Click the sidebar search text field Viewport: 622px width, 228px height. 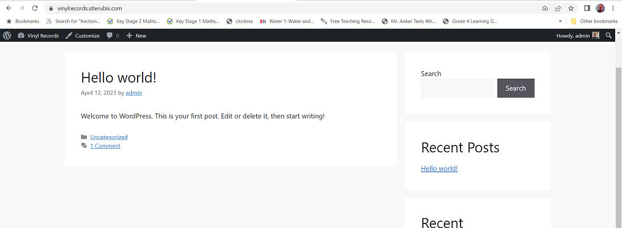tap(457, 88)
